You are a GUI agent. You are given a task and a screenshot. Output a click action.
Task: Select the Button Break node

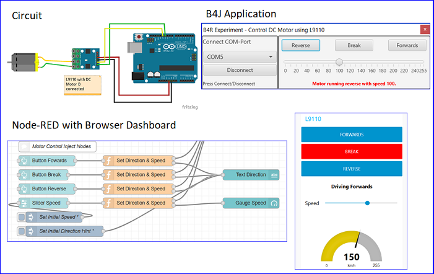click(x=43, y=175)
